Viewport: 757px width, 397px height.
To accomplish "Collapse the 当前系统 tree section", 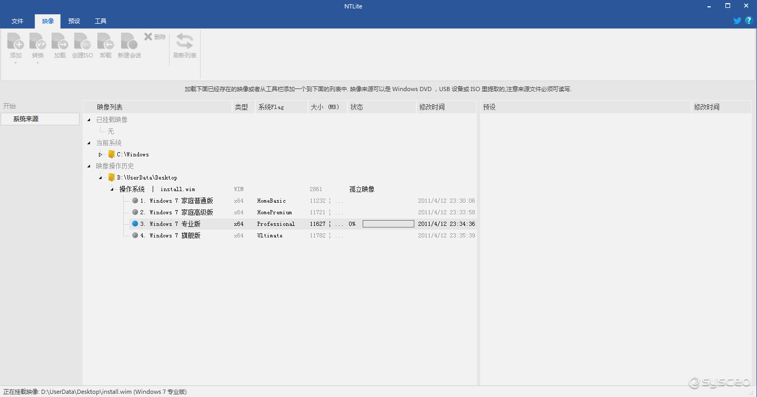I will pyautogui.click(x=88, y=143).
